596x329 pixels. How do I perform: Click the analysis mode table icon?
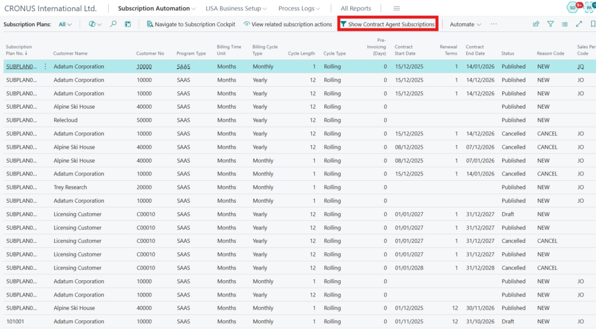click(128, 24)
